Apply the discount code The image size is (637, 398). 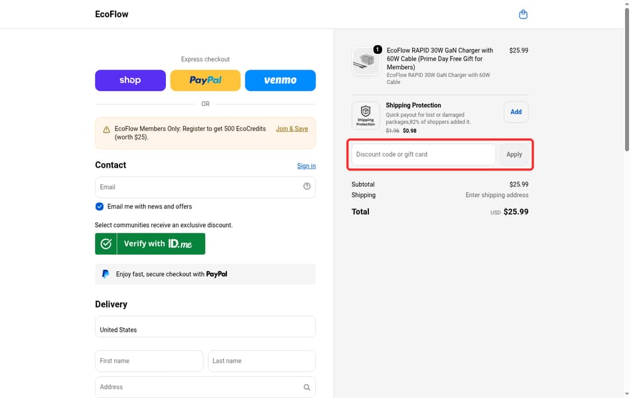[514, 155]
